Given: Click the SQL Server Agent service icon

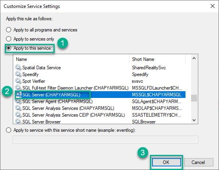Looking at the screenshot, I should pos(18,101).
